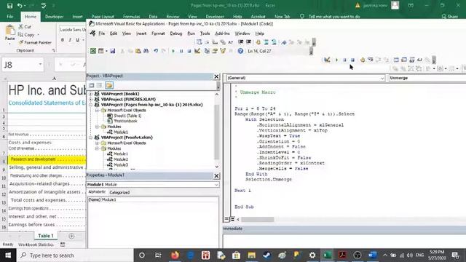Screen dimensions: 466x262
Task: Toggle Folders icon in Project panel
Action: click(x=109, y=86)
